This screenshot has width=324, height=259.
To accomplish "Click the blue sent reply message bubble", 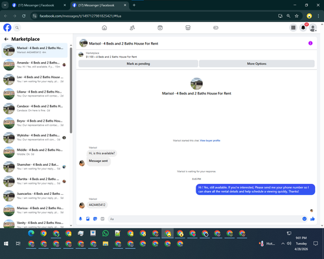I will click(255, 189).
